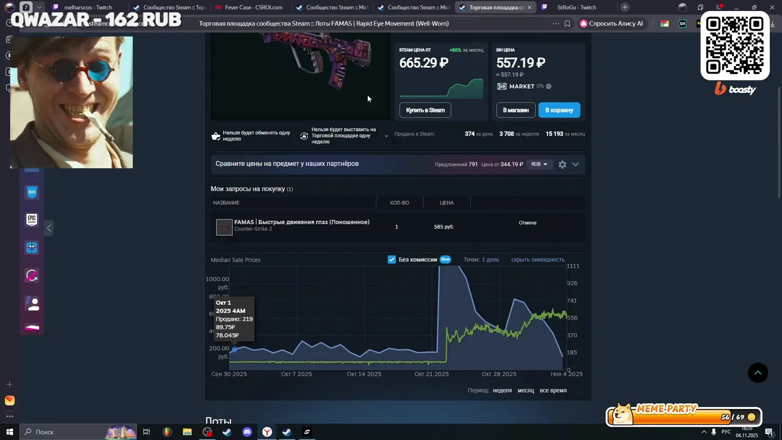
Task: Click the info icon next to MARKET 0%
Action: (549, 86)
